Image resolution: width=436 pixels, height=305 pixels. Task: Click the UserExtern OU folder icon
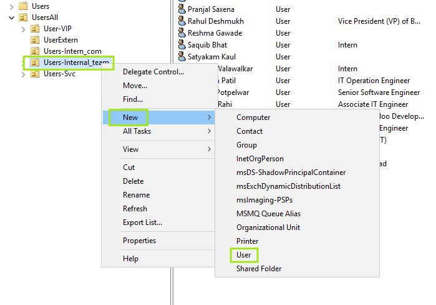click(35, 40)
